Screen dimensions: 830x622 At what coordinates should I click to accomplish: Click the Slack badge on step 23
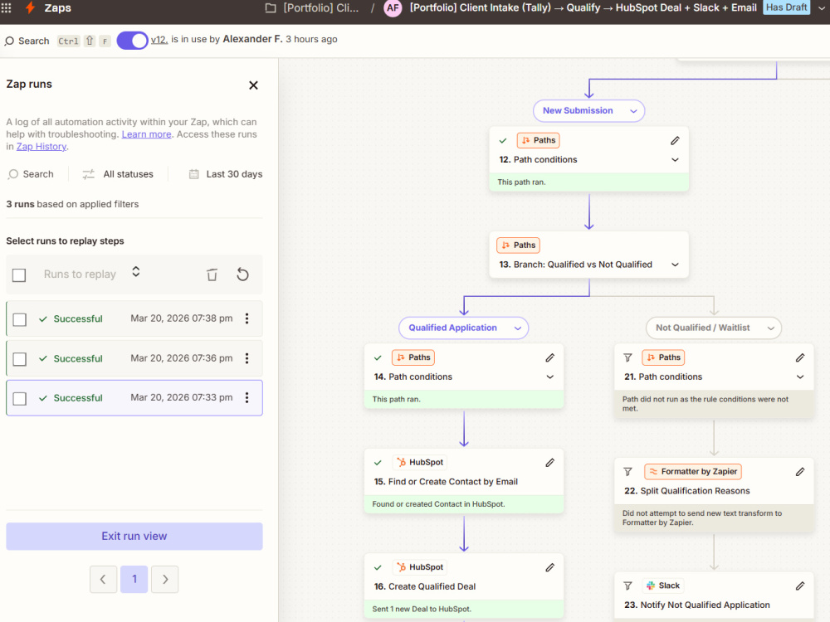[x=662, y=586]
